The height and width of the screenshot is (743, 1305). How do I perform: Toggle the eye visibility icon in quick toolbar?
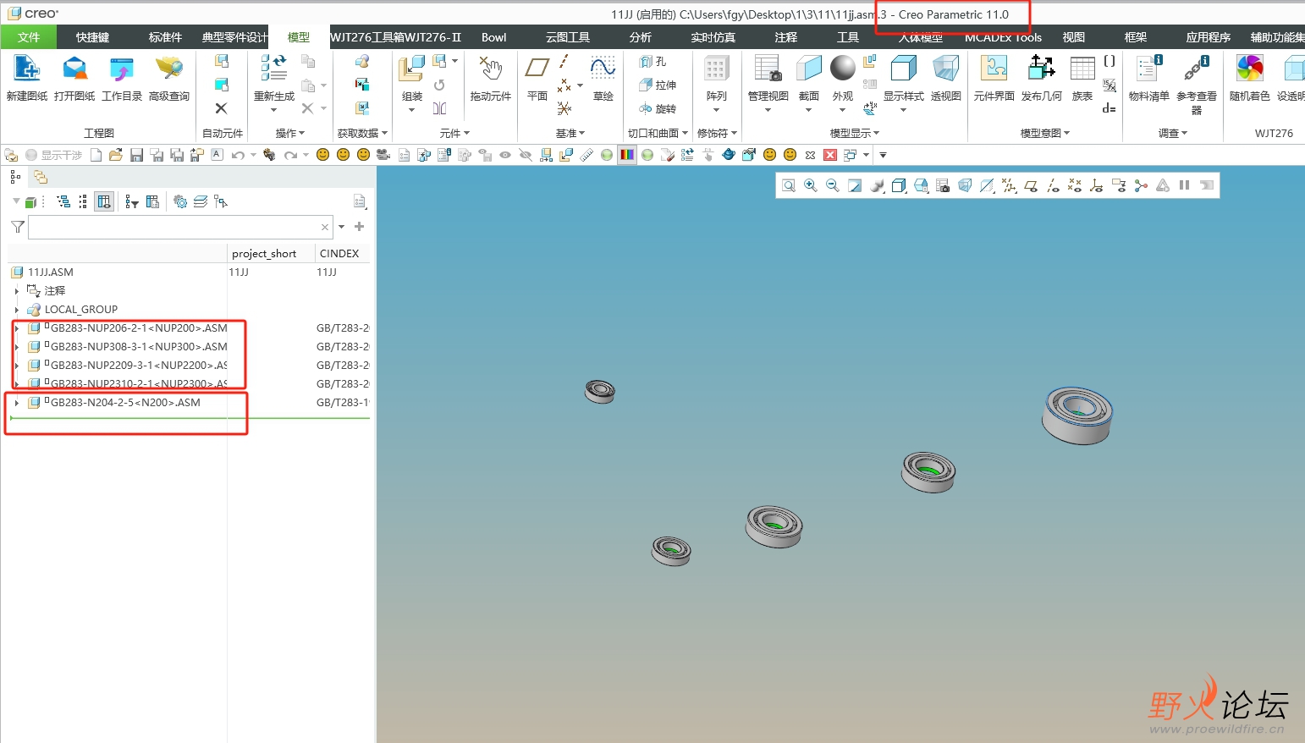click(505, 155)
